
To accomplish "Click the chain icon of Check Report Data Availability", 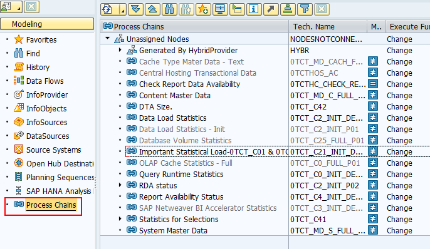I will point(132,84).
